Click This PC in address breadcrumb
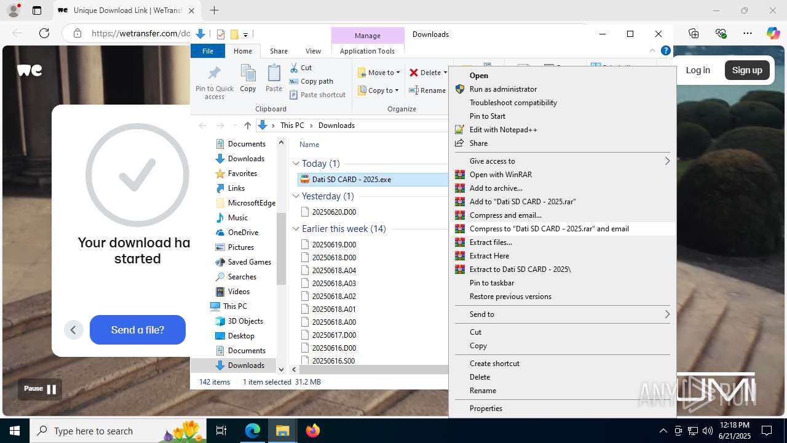 [292, 126]
